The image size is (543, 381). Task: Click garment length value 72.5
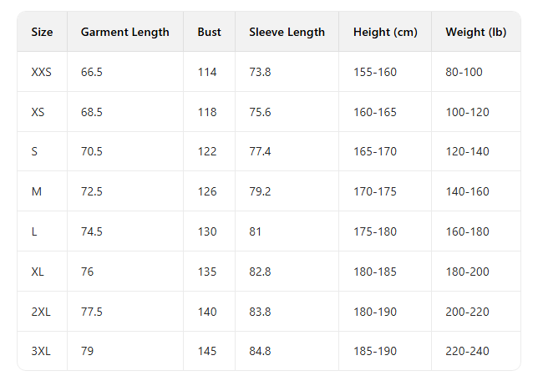[92, 191]
